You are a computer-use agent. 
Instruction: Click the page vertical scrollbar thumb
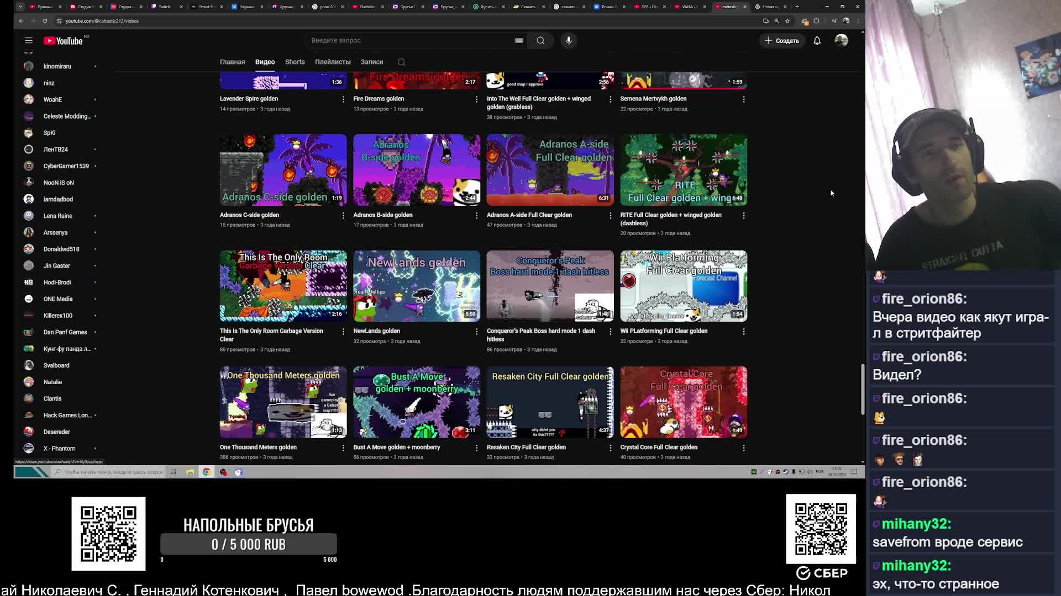click(862, 389)
